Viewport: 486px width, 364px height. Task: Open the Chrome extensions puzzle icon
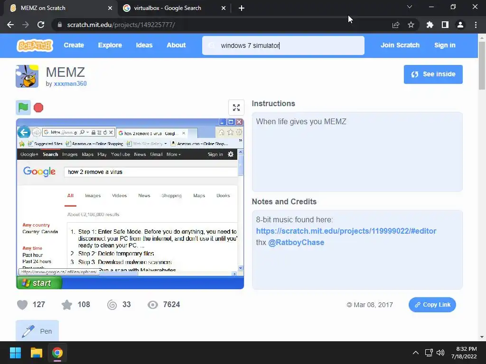click(430, 25)
